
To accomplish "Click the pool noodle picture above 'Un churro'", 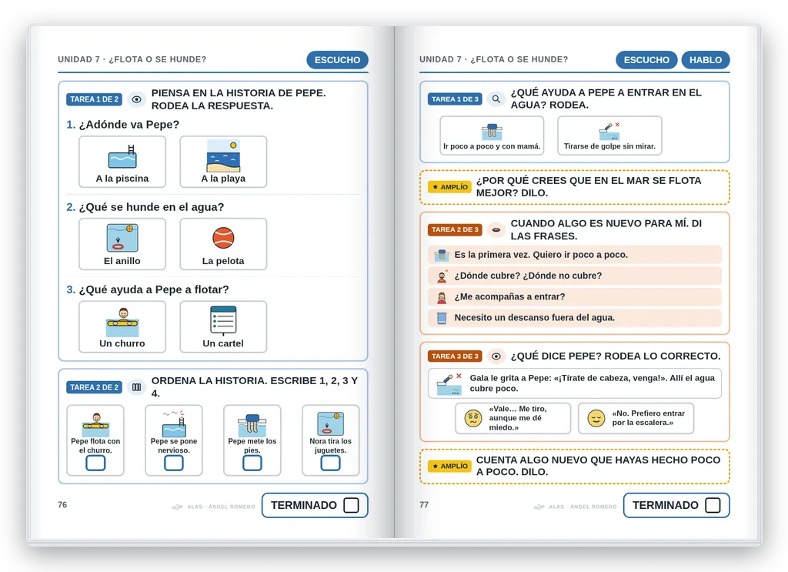I will pos(122,323).
